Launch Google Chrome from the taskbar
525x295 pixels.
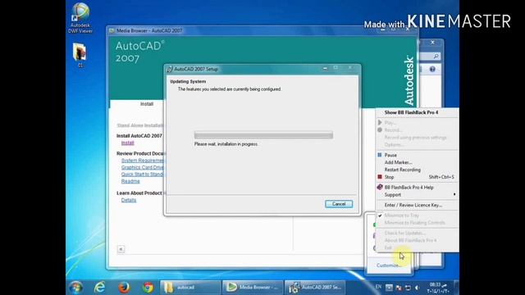pos(148,288)
